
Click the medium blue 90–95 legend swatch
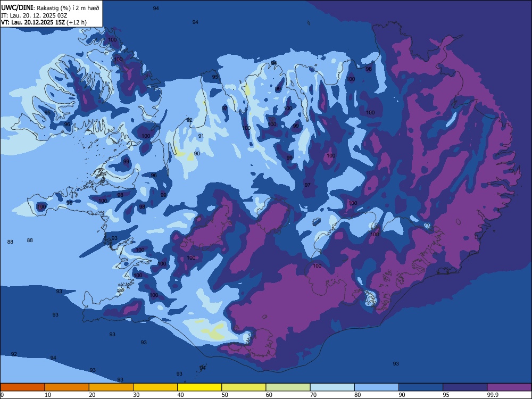(421, 387)
